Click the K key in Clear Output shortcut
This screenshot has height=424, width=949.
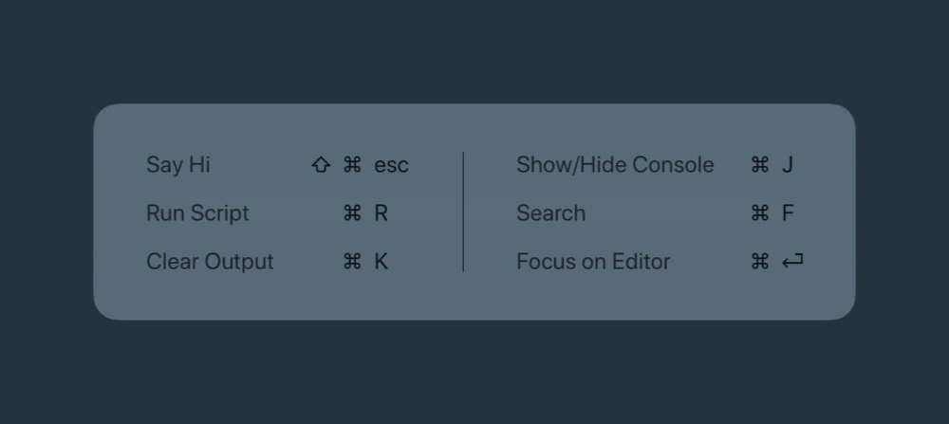pyautogui.click(x=381, y=262)
